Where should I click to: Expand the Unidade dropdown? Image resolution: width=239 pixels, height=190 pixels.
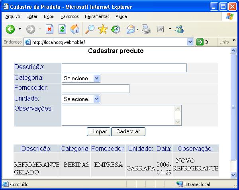click(x=97, y=99)
